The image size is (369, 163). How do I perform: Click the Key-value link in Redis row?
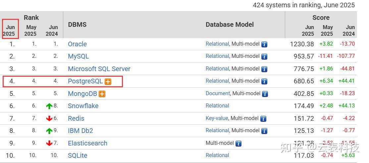click(217, 118)
